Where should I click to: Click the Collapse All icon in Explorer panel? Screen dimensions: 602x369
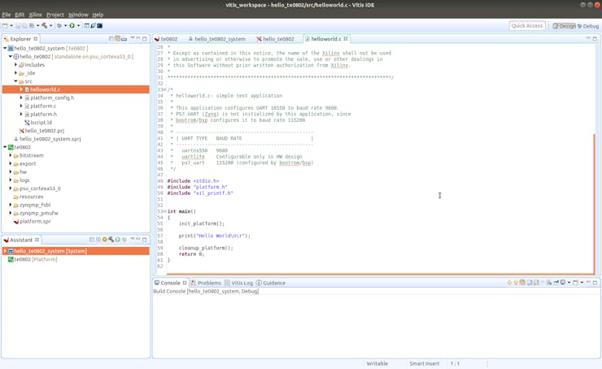111,39
